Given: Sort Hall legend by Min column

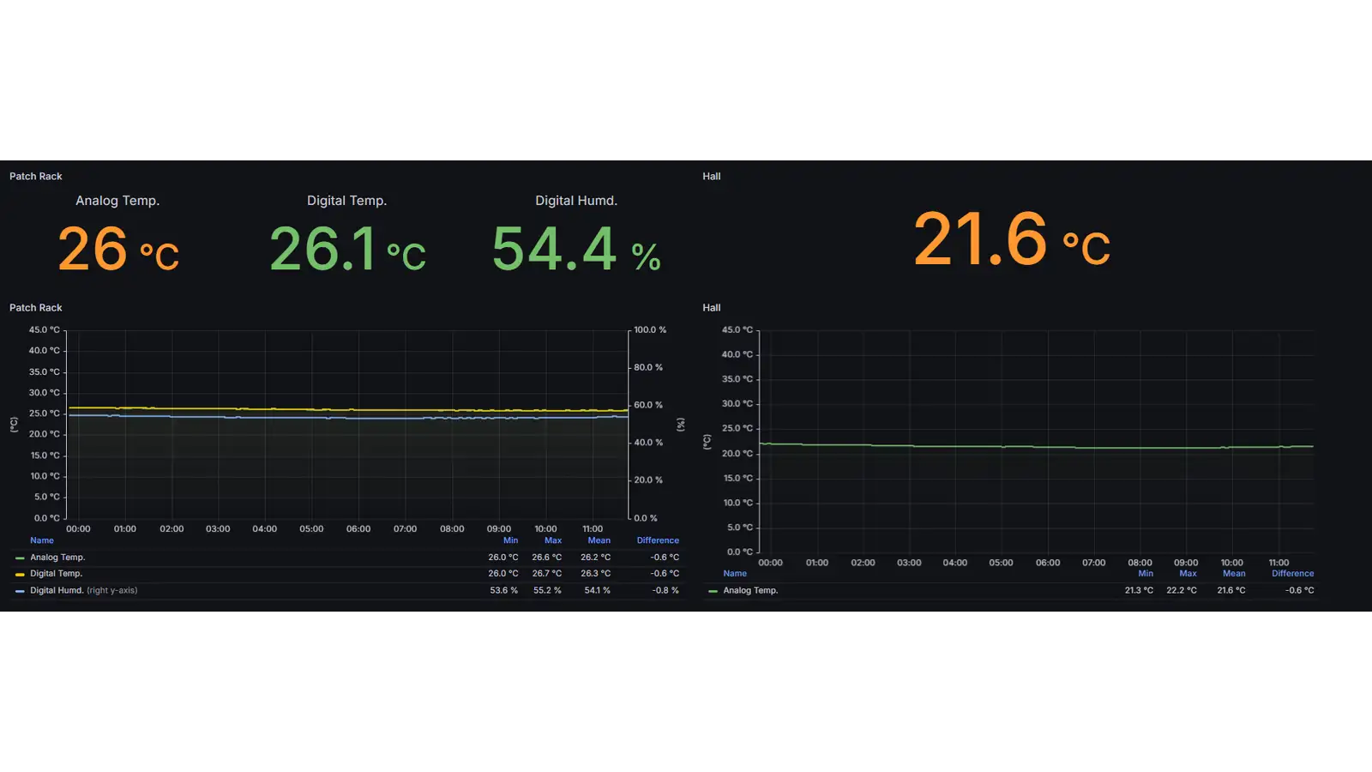Looking at the screenshot, I should pos(1146,574).
